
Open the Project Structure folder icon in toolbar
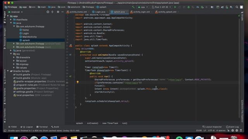(212, 7)
